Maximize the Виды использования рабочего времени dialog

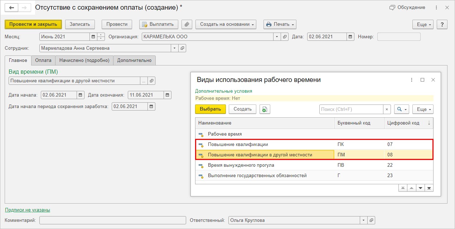pyautogui.click(x=422, y=80)
